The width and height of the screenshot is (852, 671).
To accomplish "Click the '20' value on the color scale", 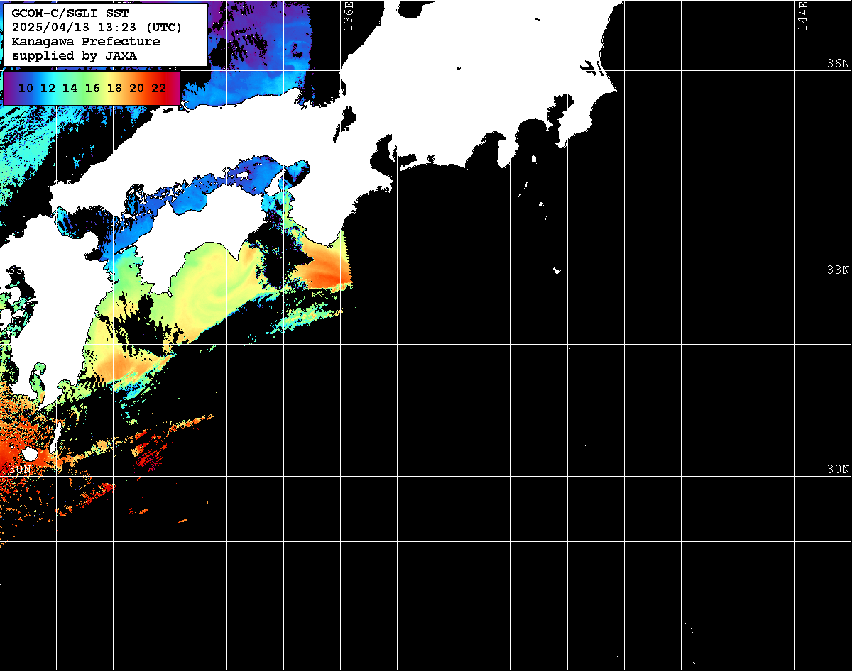I will tap(137, 89).
